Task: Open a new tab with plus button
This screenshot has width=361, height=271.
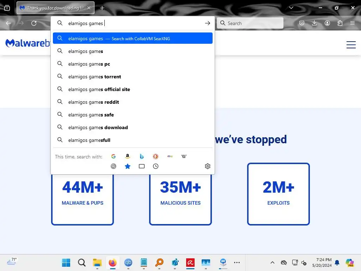Action: 102,8
